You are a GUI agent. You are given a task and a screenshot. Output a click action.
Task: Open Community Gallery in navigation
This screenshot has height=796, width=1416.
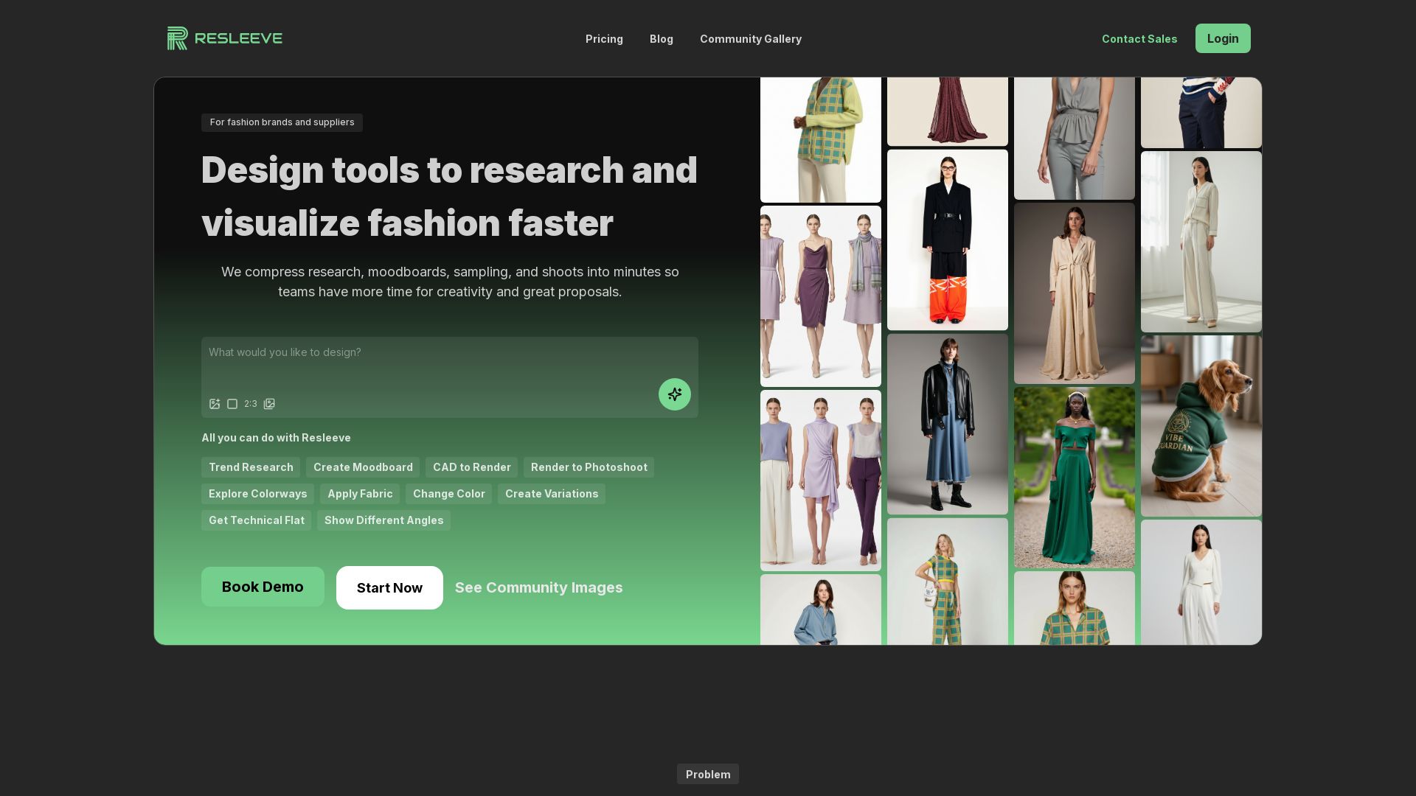[750, 39]
